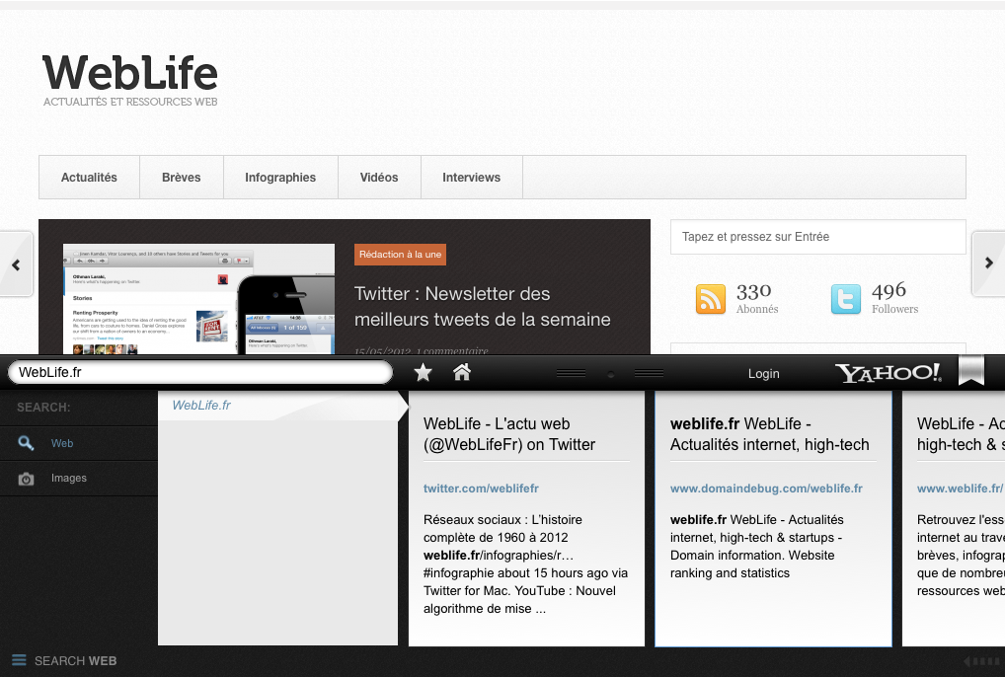Go back with the left arrow tab
Viewport: 1005px width, 677px height.
click(16, 263)
